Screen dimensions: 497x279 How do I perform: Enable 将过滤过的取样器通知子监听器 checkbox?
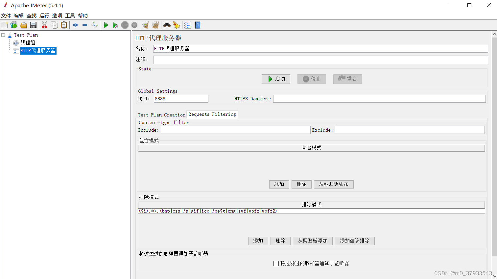click(x=276, y=264)
